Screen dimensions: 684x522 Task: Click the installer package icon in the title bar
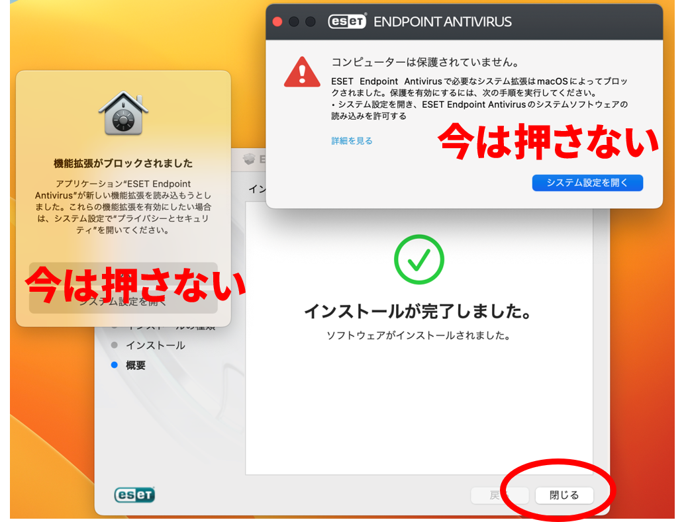pyautogui.click(x=250, y=159)
